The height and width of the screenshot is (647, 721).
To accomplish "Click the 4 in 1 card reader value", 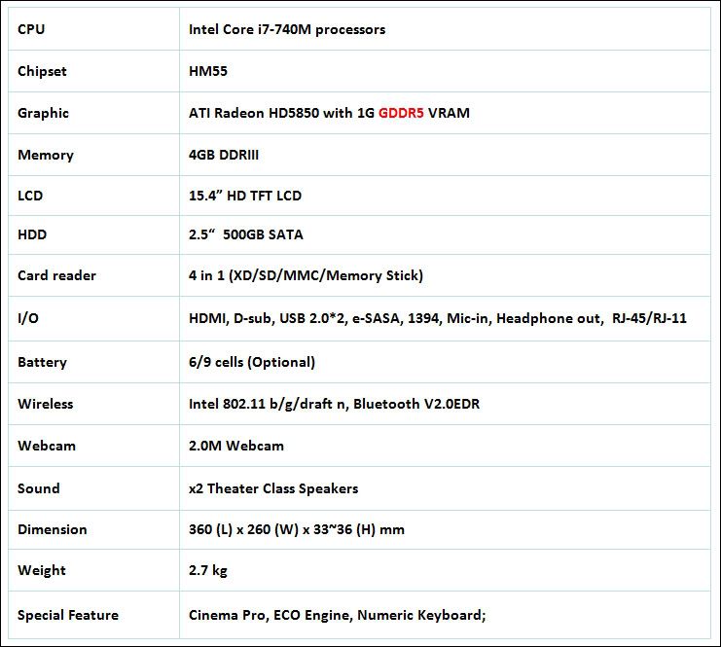I will [306, 275].
